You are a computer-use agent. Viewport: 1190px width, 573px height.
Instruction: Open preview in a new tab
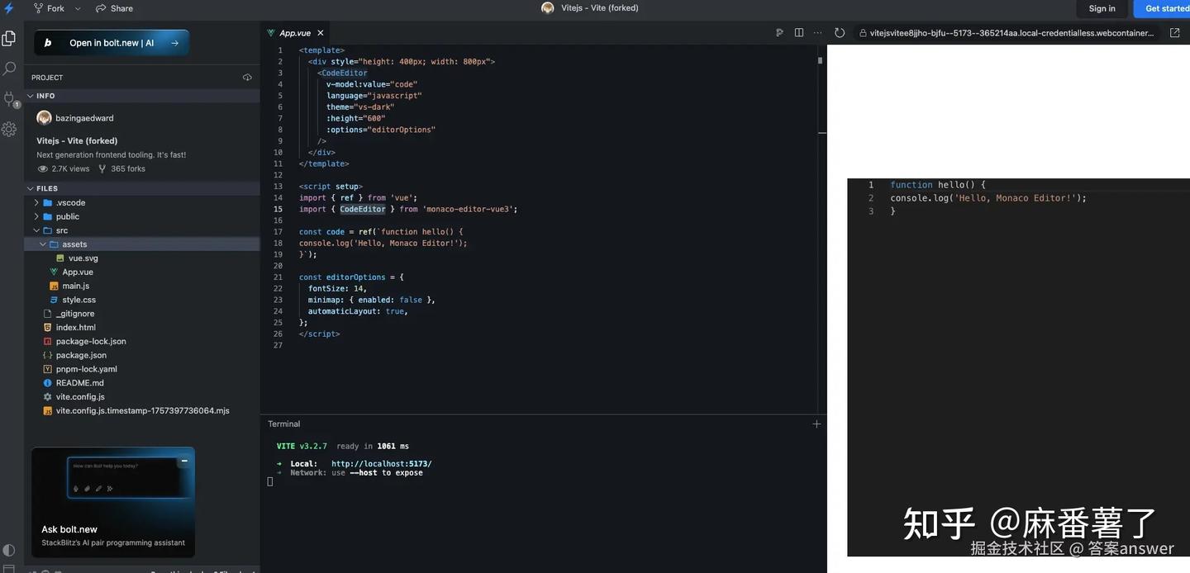[1176, 32]
